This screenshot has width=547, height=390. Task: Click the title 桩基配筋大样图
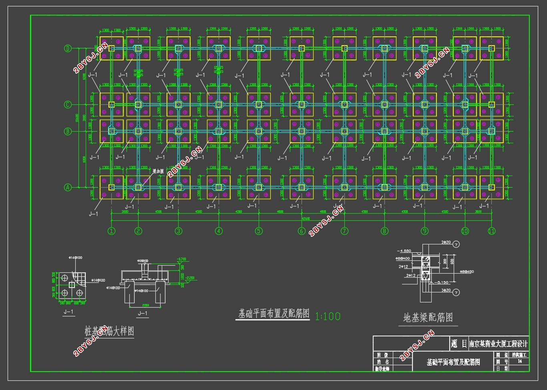(x=109, y=331)
